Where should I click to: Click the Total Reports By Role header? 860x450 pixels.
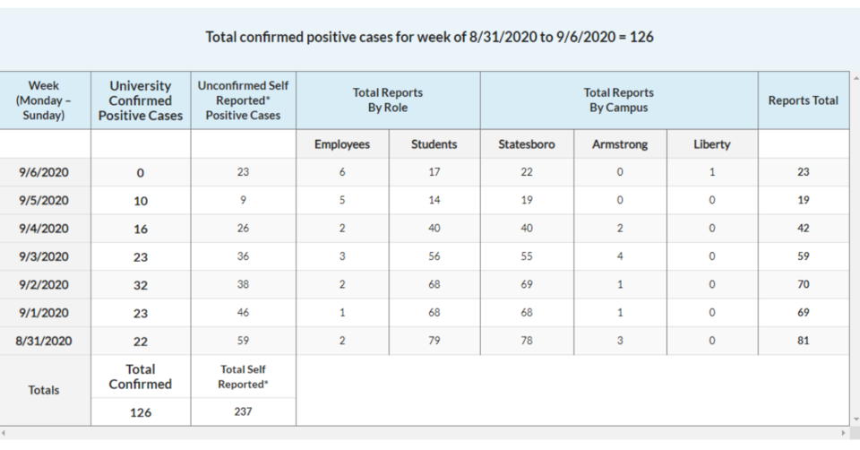click(x=388, y=100)
